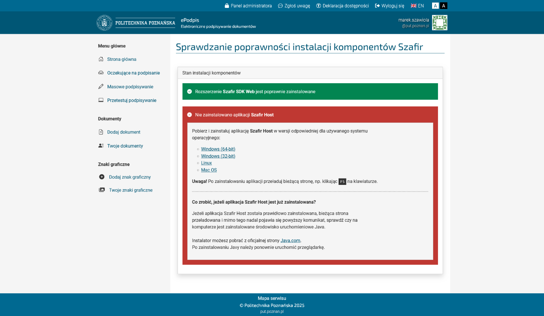Log out using Wyloguj się
544x316 pixels.
click(390, 6)
